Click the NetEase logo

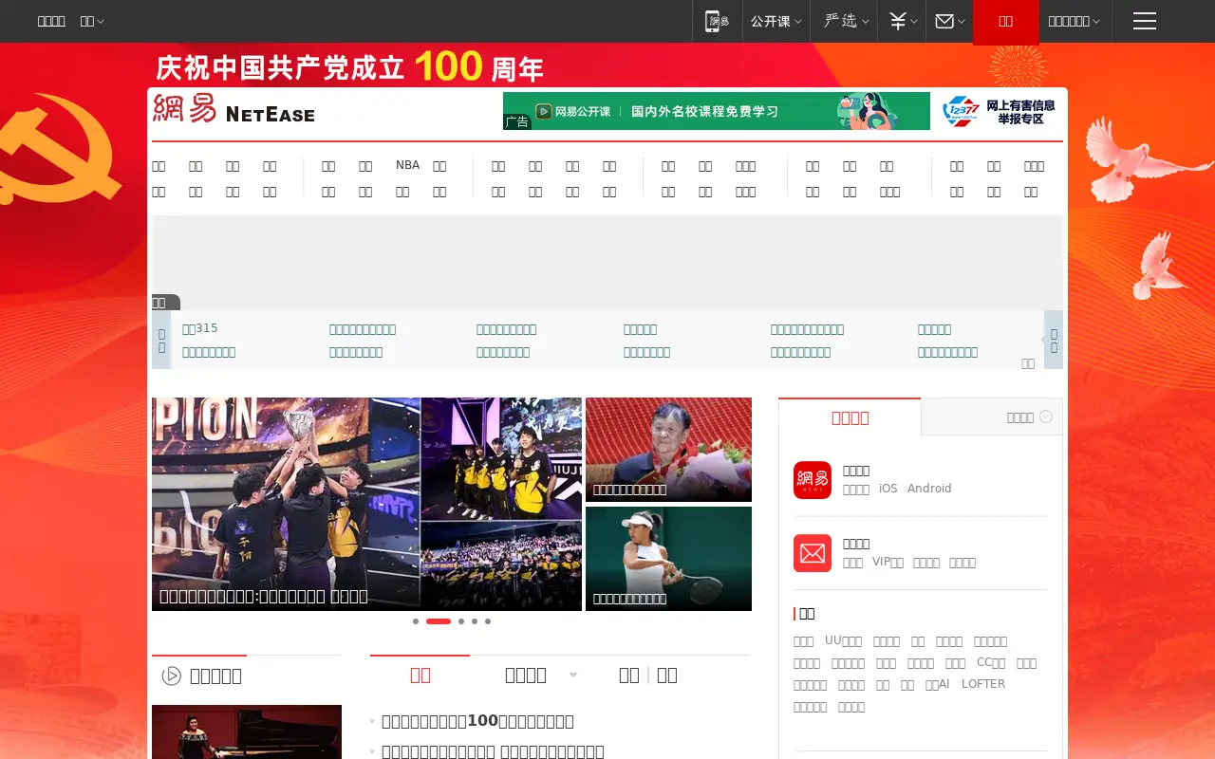point(234,109)
